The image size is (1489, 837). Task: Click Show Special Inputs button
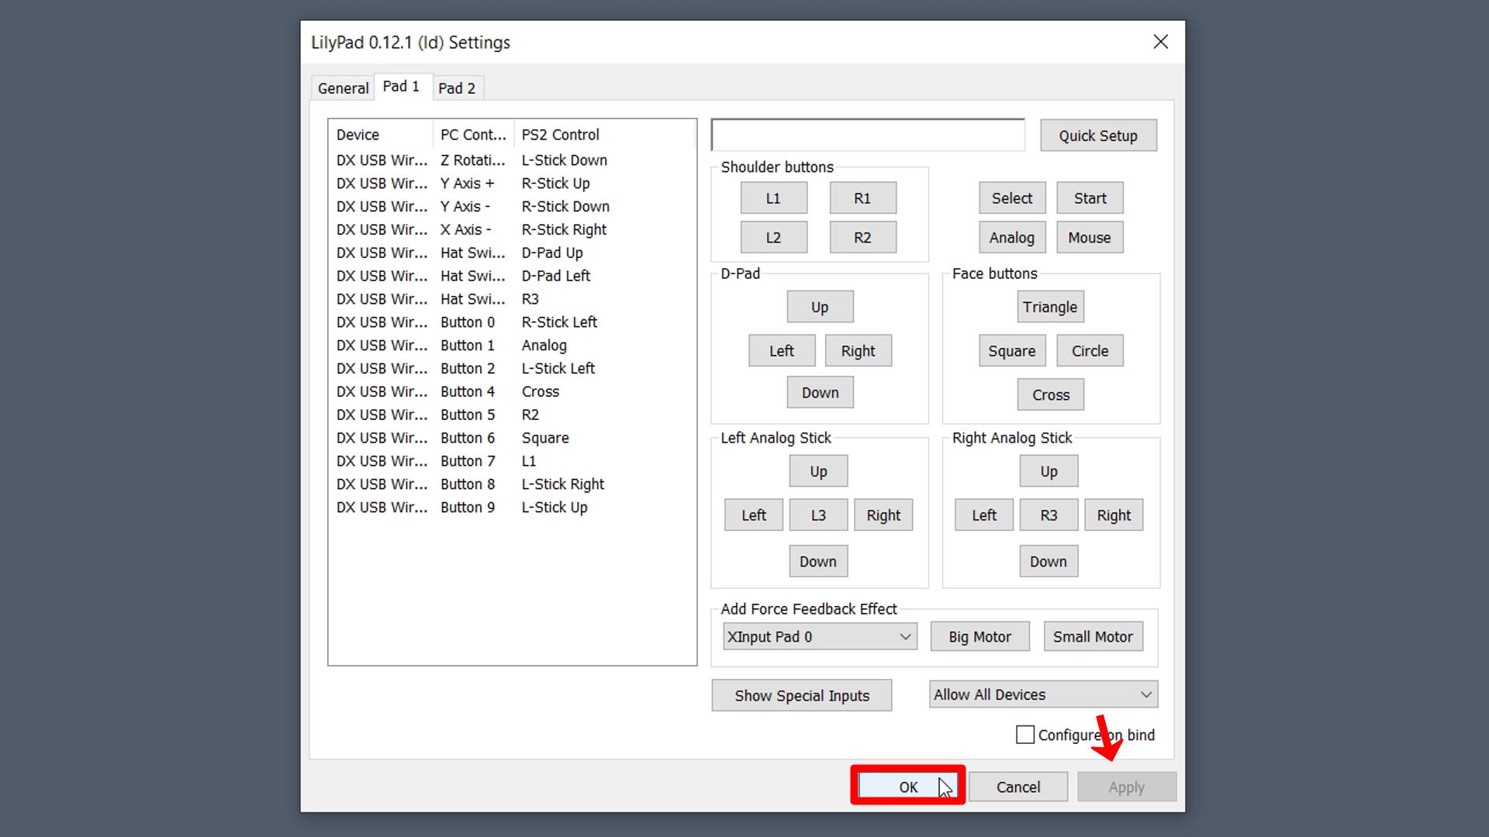tap(802, 695)
